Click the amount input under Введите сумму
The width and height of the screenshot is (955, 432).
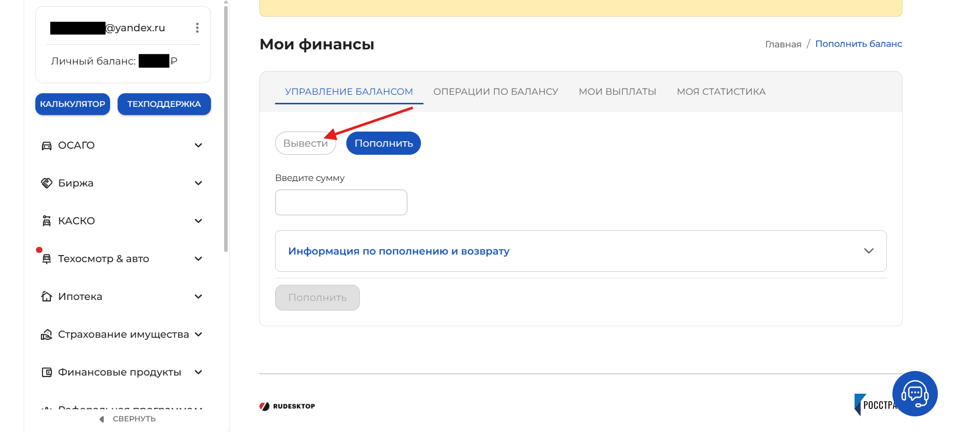point(341,202)
